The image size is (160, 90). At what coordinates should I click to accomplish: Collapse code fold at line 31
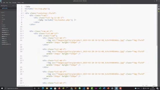pos(23,83)
